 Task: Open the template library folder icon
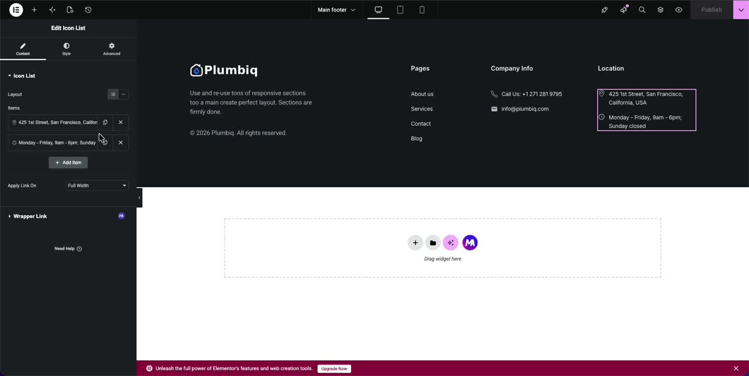point(433,243)
